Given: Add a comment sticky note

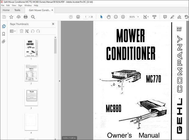Looking at the screenshot, I should [165, 17].
